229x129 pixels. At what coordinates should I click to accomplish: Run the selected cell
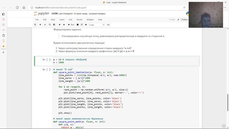coord(71,25)
